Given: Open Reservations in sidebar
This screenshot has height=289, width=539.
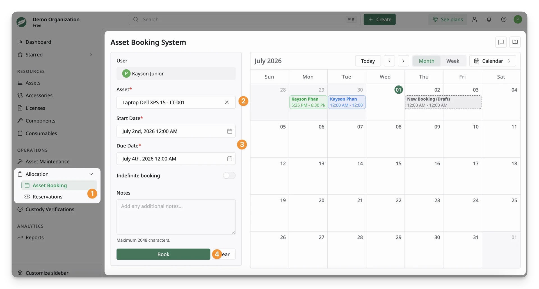Looking at the screenshot, I should point(47,196).
